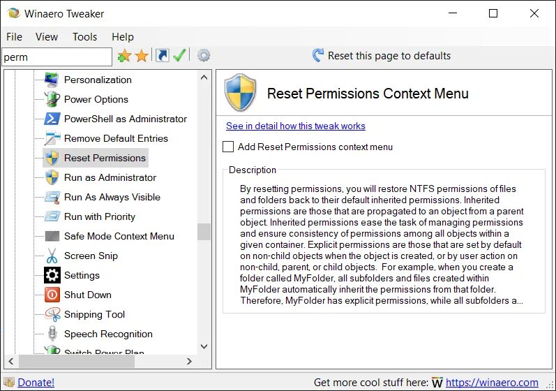Image resolution: width=556 pixels, height=391 pixels.
Task: Click the tree scroll up arrow
Action: 204,78
